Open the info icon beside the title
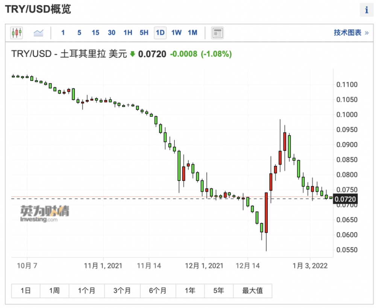This screenshot has height=308, width=376. (366, 10)
